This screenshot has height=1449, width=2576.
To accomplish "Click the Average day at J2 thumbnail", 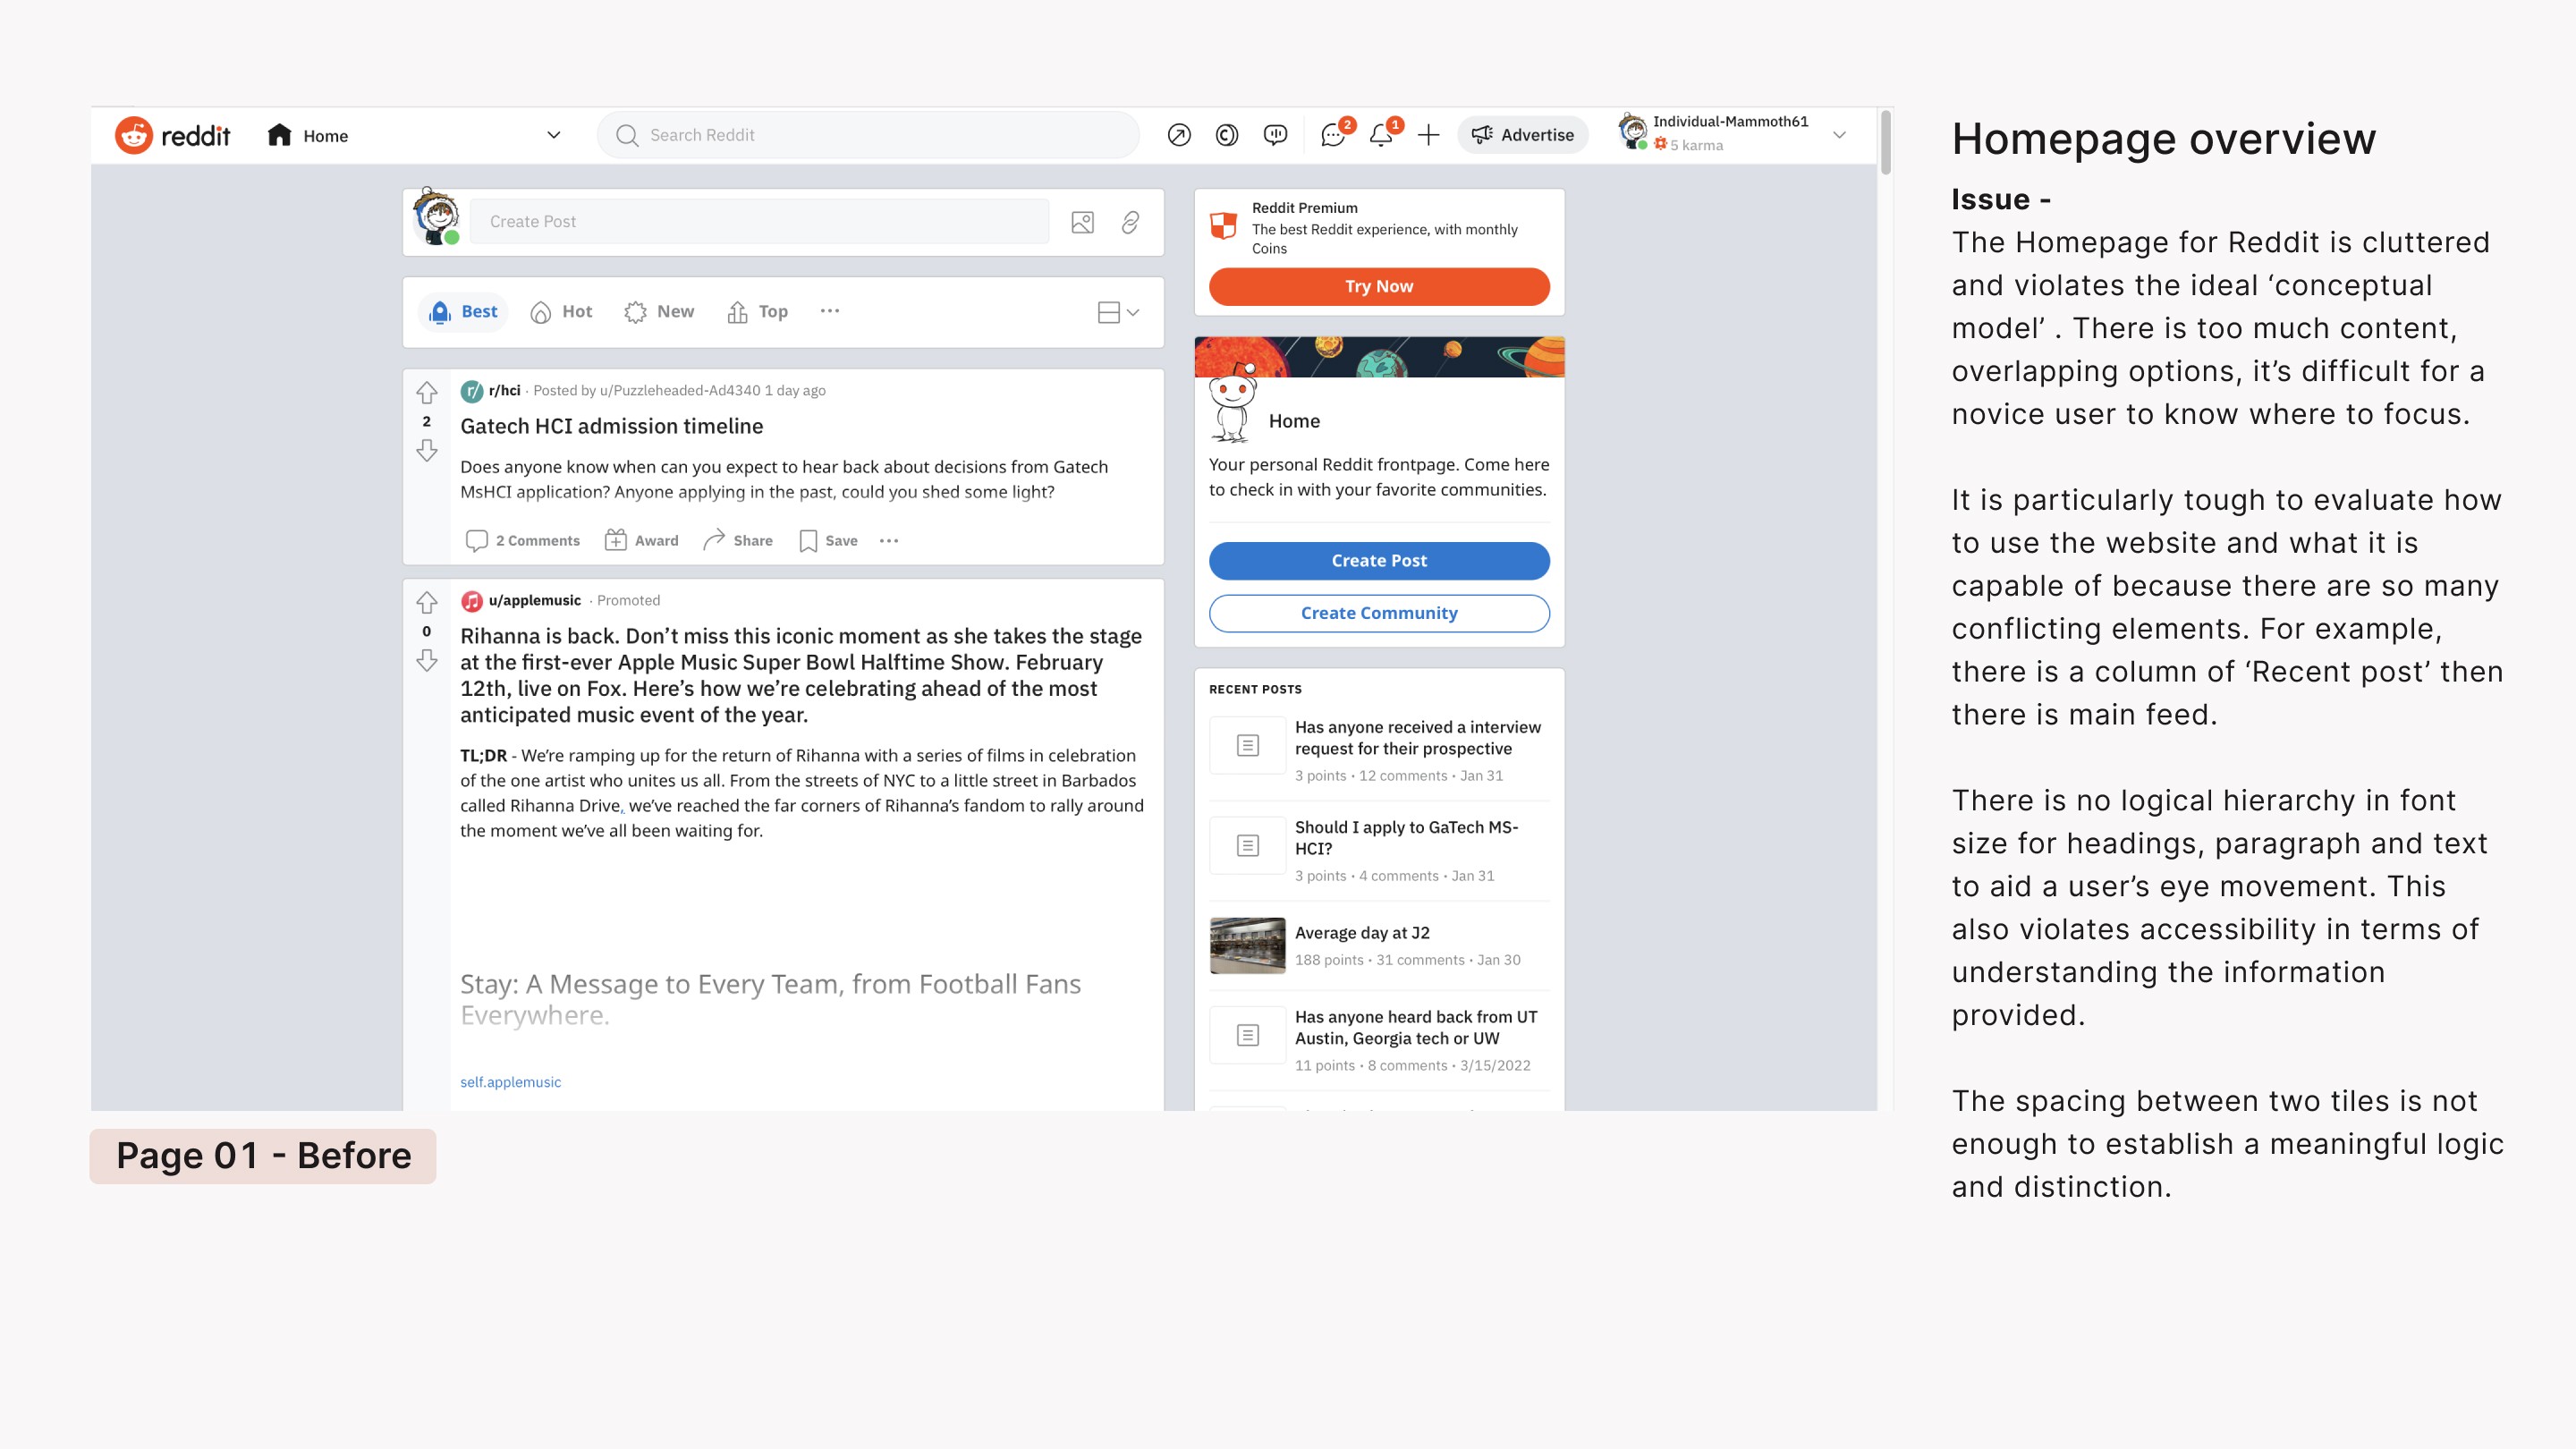I will (x=1247, y=946).
